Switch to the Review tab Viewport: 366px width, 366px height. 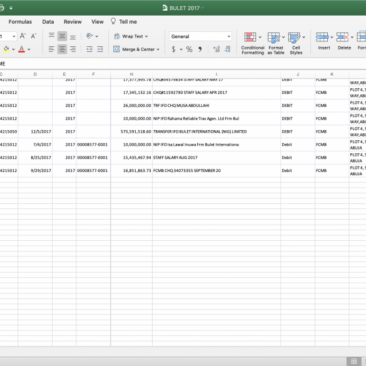point(73,22)
